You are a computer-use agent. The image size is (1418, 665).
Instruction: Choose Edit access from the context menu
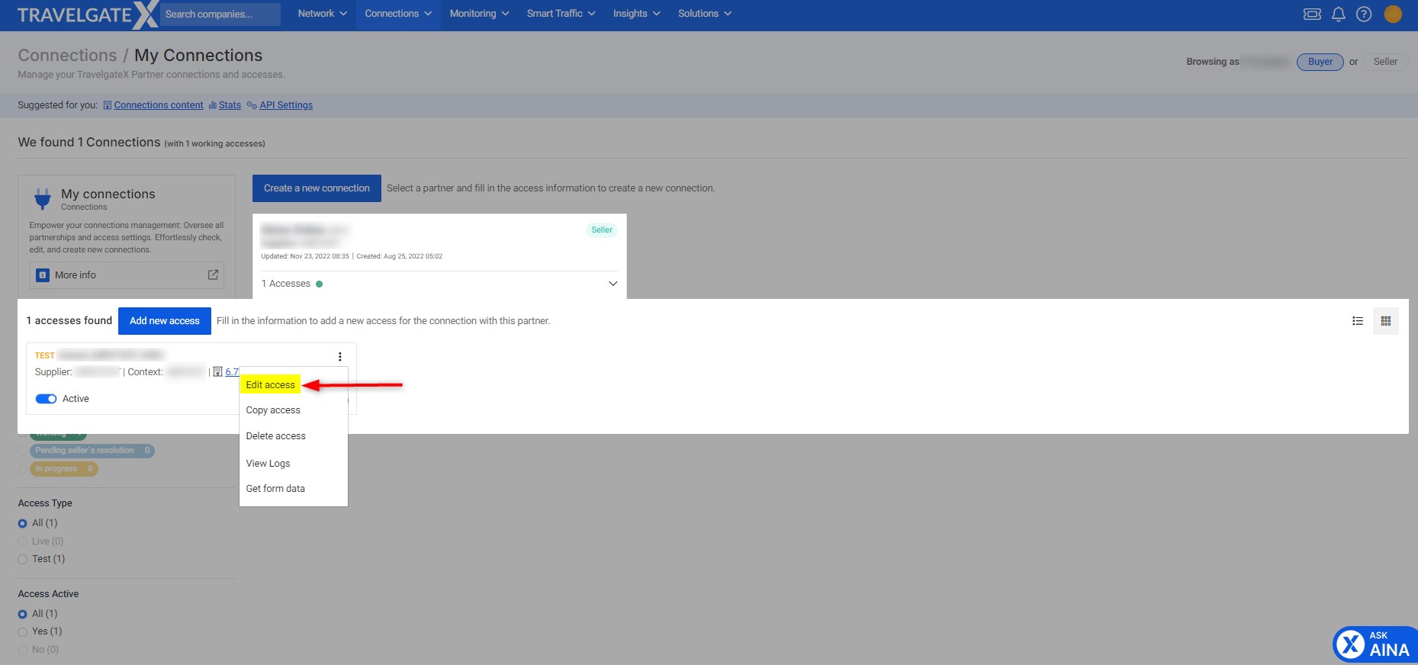[x=270, y=385]
